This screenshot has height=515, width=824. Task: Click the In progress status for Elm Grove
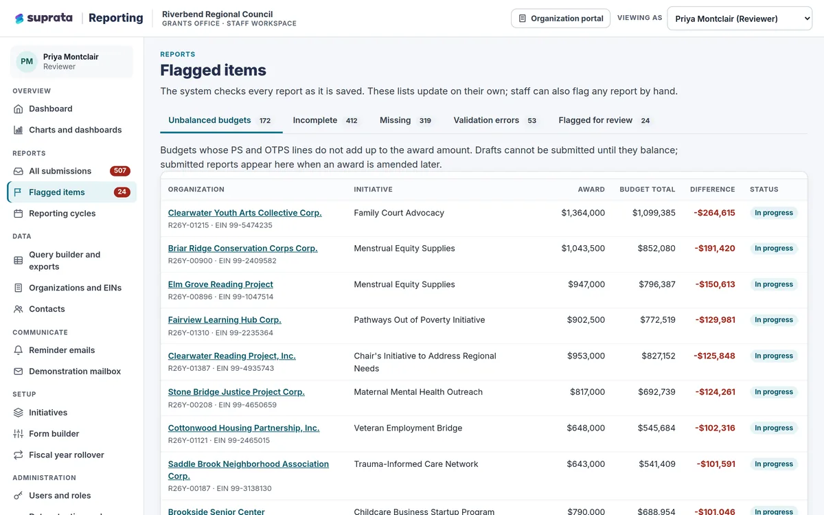tap(774, 284)
